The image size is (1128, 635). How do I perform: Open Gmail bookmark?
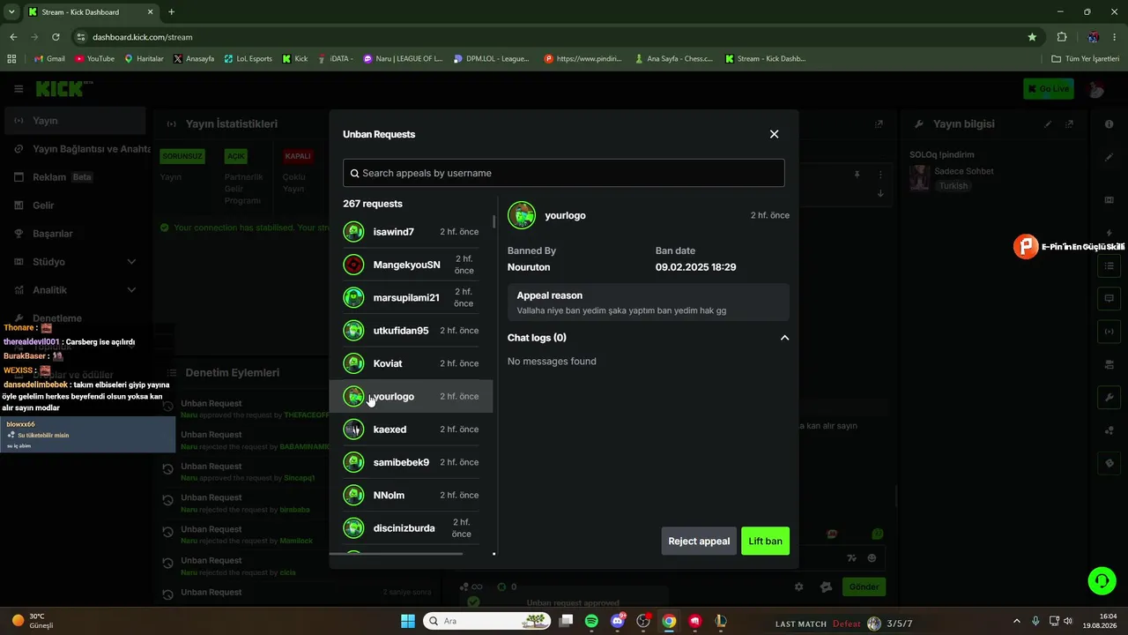[48, 59]
